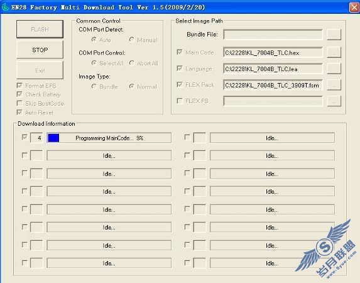Close the Multi Download Tool window
The image size is (360, 283).
tap(354, 8)
